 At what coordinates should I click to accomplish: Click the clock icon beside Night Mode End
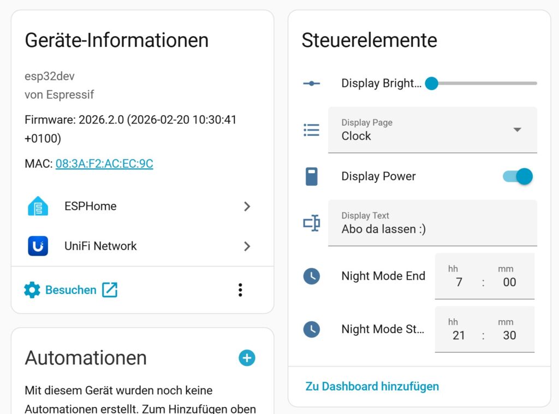[x=311, y=276]
